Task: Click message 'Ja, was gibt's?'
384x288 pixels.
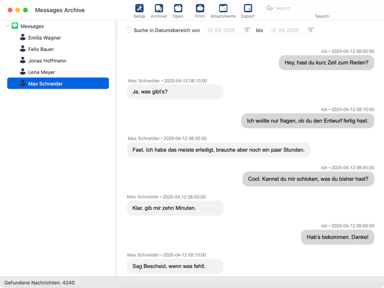Action: click(175, 92)
